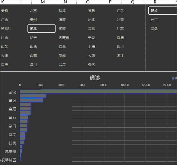177x165 pixels.
Task: Select 江西 province
Action: click(4, 37)
